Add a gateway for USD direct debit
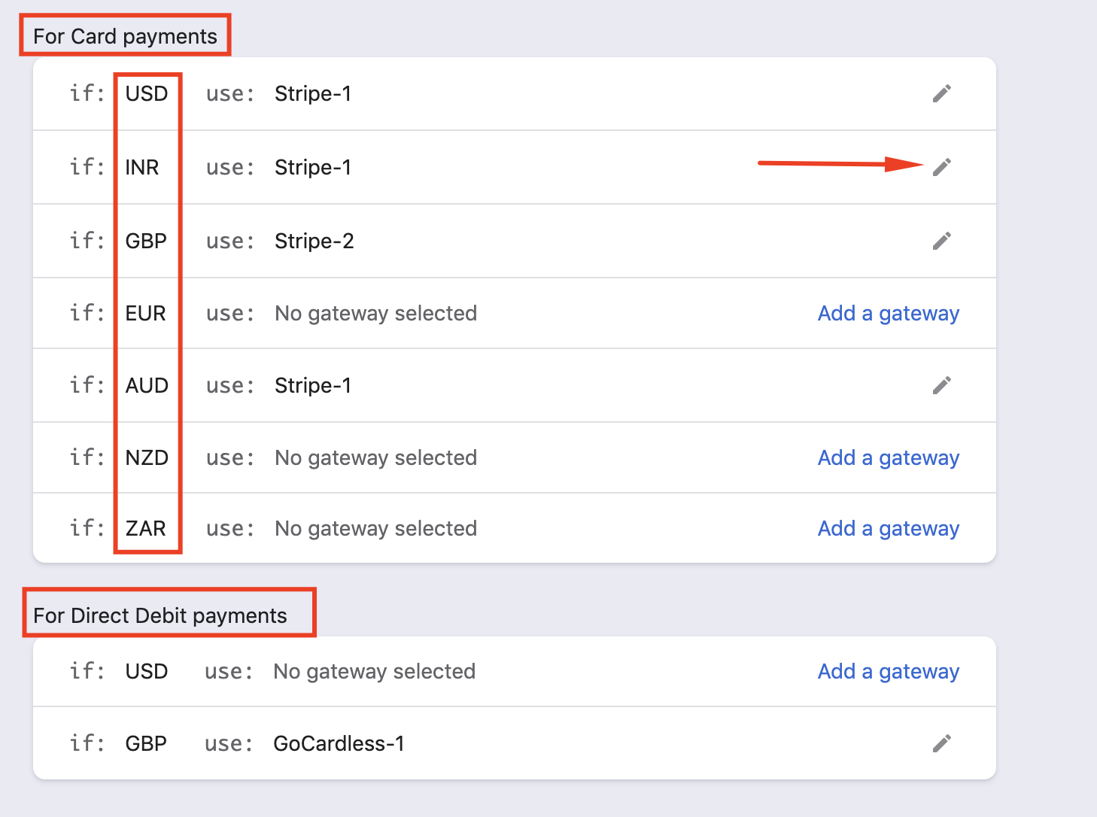 [x=889, y=672]
